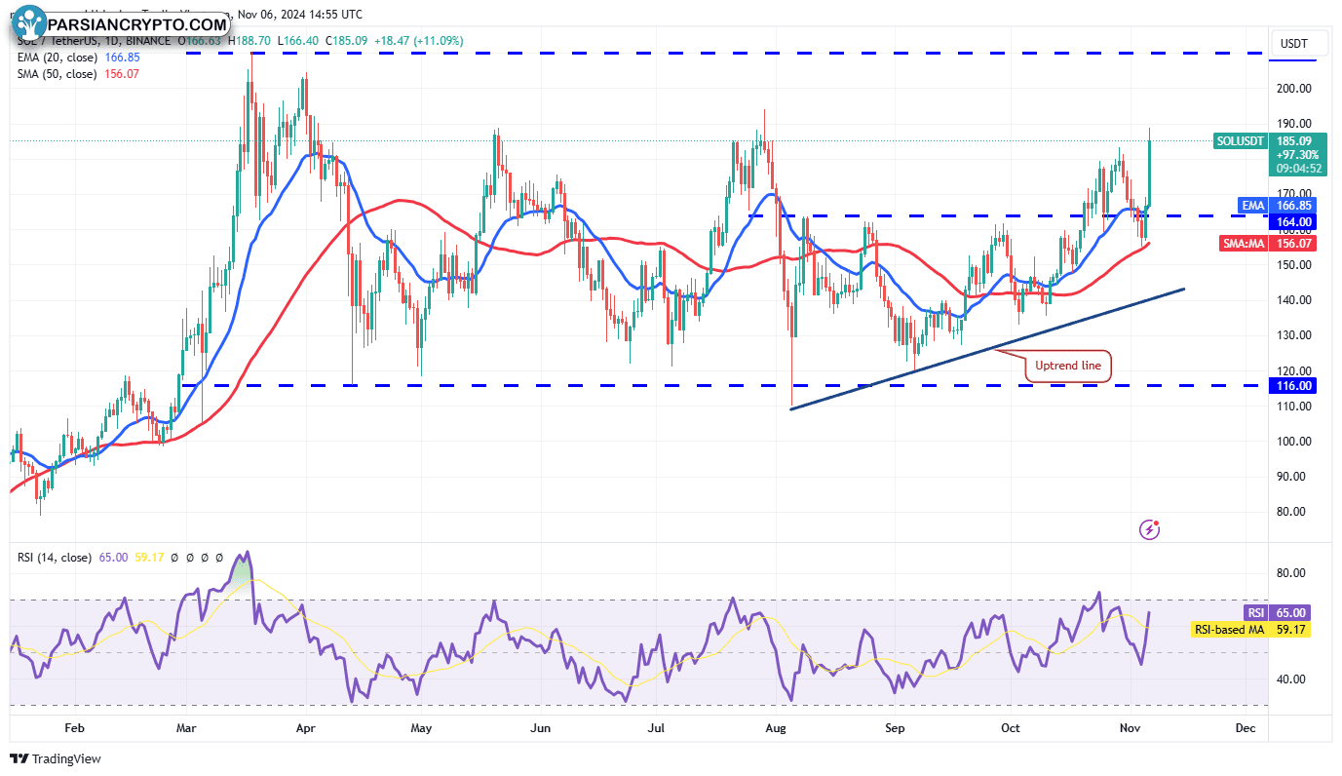The height and width of the screenshot is (776, 1342).
Task: Click the yellow RSI-based MA tag
Action: pyautogui.click(x=1231, y=630)
